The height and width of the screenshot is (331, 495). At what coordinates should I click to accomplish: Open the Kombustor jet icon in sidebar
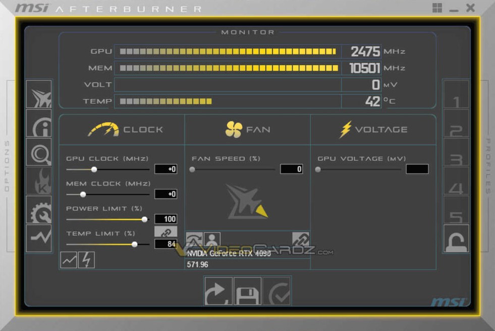click(39, 94)
